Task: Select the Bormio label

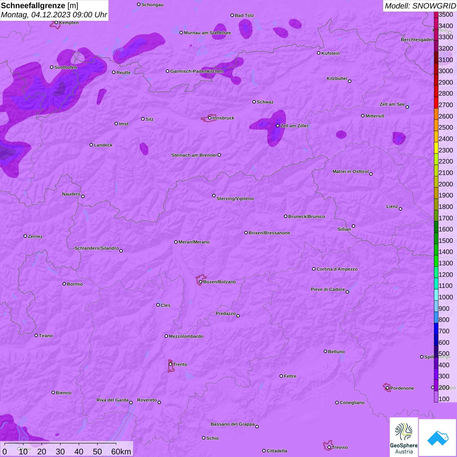Action: [75, 284]
